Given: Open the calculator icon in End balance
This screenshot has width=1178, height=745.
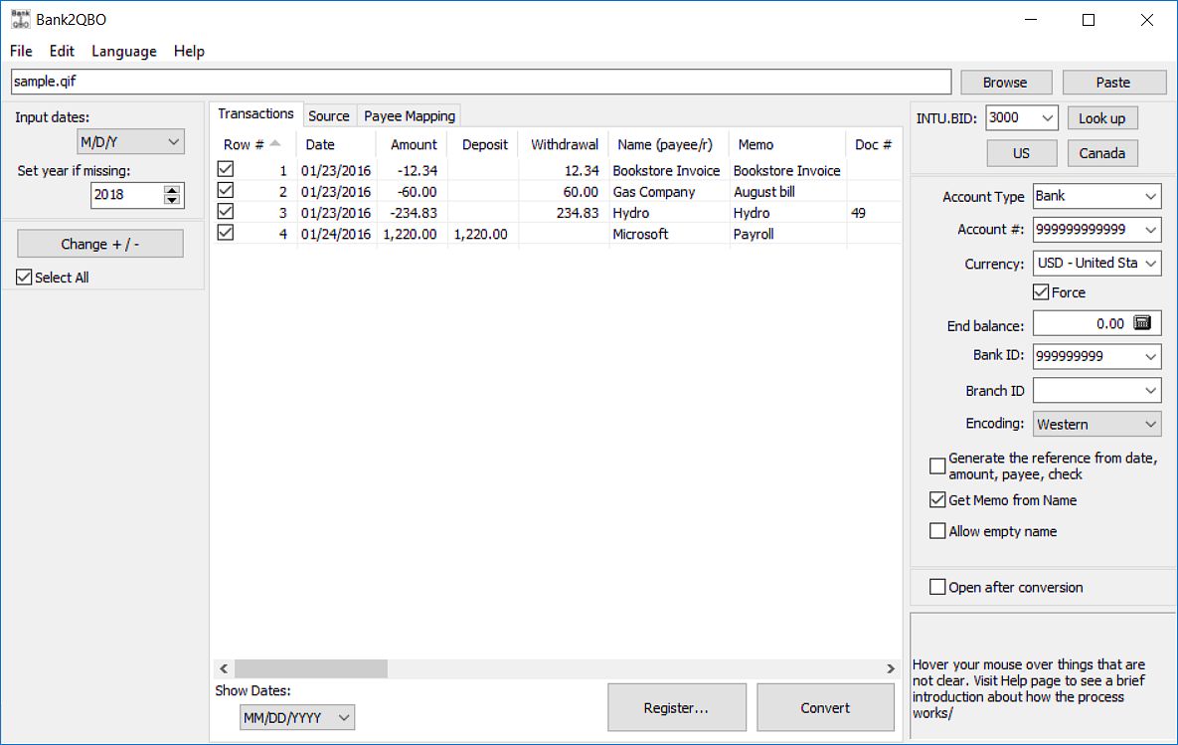Looking at the screenshot, I should [1141, 323].
